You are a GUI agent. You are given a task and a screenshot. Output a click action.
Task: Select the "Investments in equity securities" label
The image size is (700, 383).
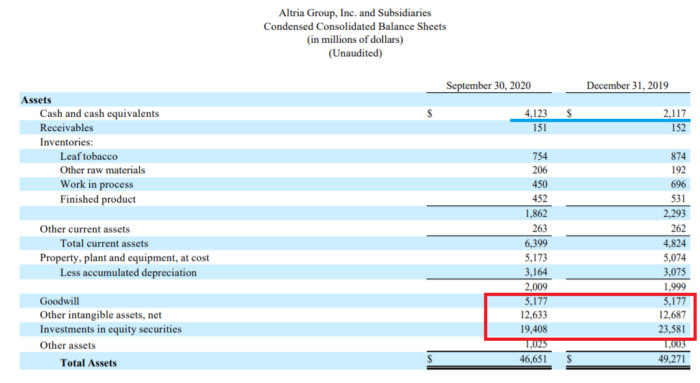[x=111, y=329]
